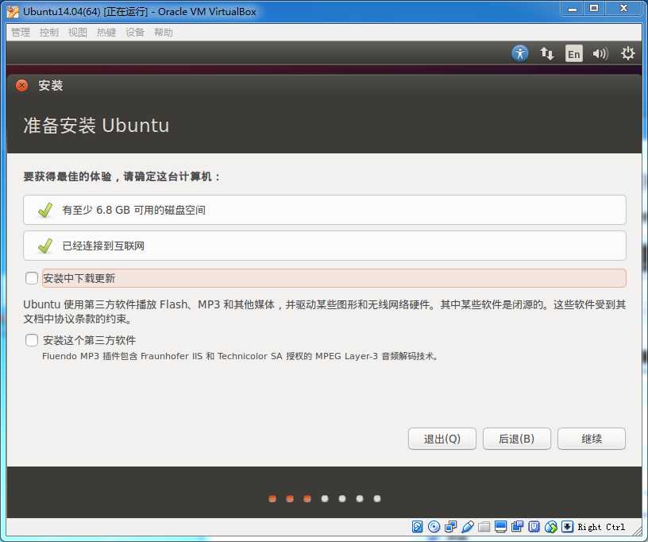The width and height of the screenshot is (648, 542).
Task: Click the 有至少 6.8 GB 可用的磁盘空间 text
Action: [134, 210]
